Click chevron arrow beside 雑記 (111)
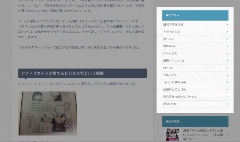The width and height of the screenshot is (240, 142). coord(227,104)
